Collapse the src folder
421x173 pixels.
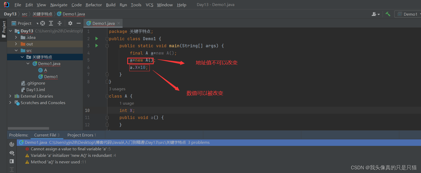click(16, 50)
